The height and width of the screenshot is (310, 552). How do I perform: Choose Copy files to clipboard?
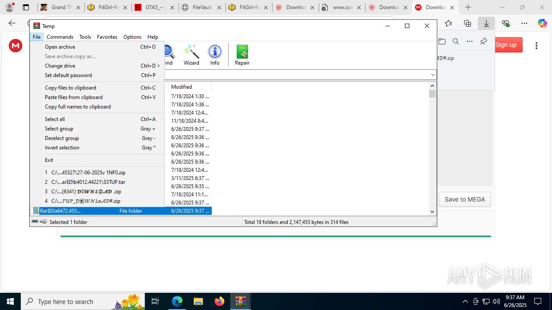point(97,88)
